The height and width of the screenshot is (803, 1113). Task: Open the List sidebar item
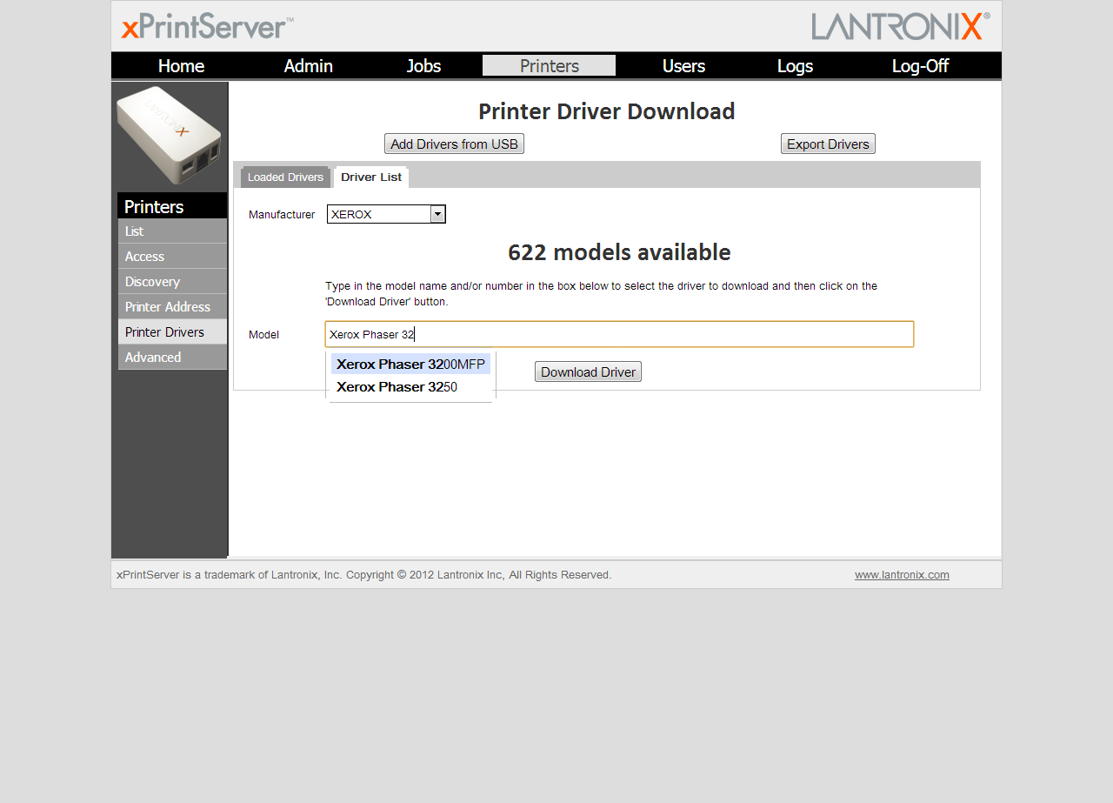[x=172, y=231]
